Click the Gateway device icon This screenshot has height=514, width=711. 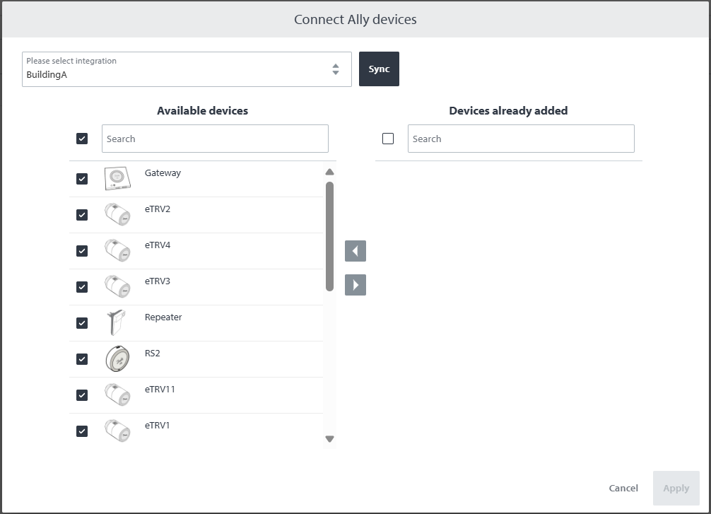point(117,179)
